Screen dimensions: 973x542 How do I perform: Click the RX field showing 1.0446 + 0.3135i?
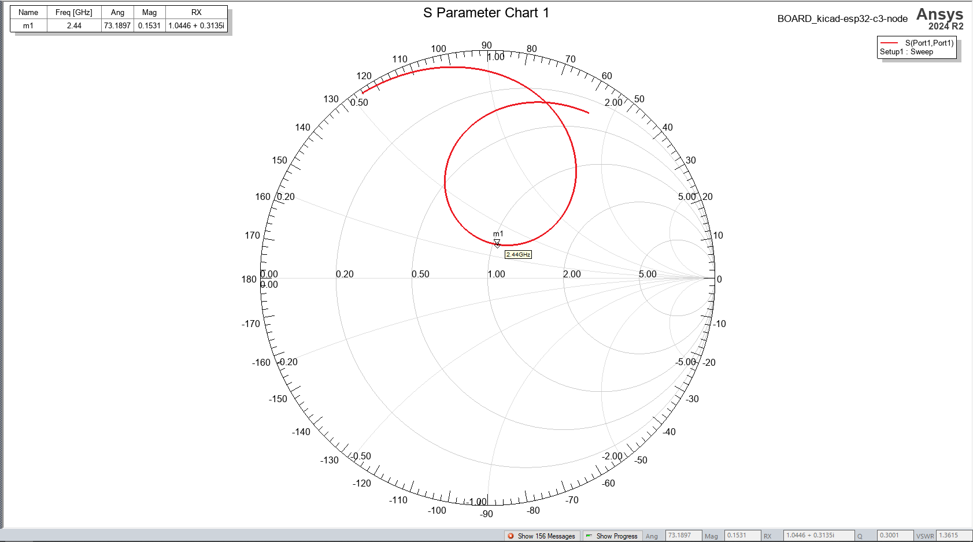819,535
